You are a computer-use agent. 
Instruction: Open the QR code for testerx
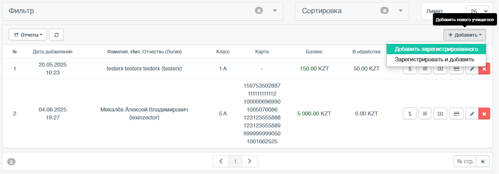point(425,69)
